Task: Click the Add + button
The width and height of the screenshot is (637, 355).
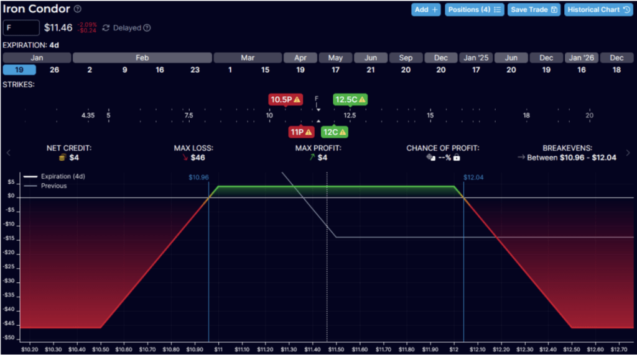Action: click(425, 10)
